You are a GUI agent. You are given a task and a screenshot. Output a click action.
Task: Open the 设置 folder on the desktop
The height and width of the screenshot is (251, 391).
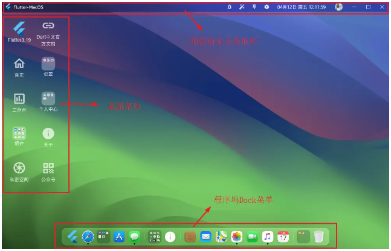48,63
